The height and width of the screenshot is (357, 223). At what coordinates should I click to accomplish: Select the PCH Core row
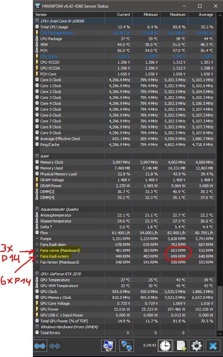point(124,74)
